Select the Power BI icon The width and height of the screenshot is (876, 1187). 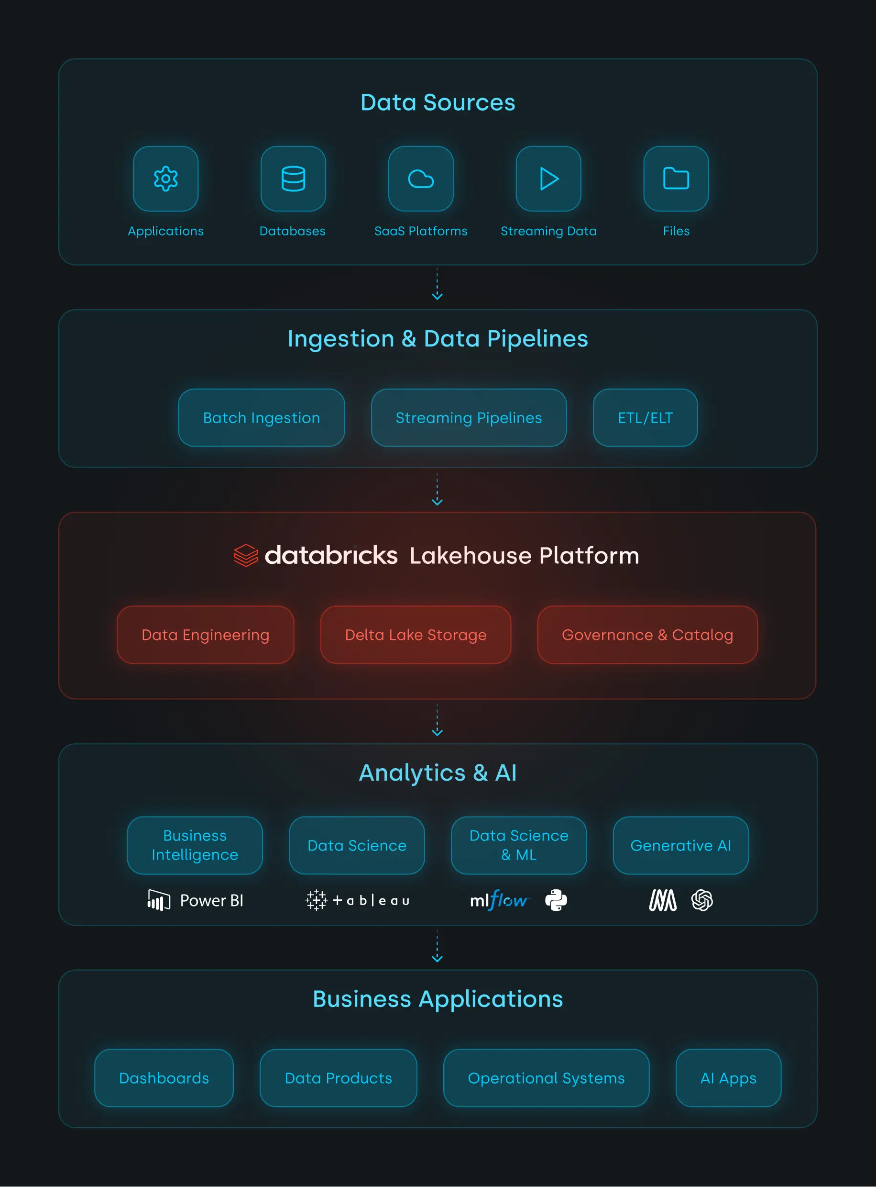pos(157,900)
